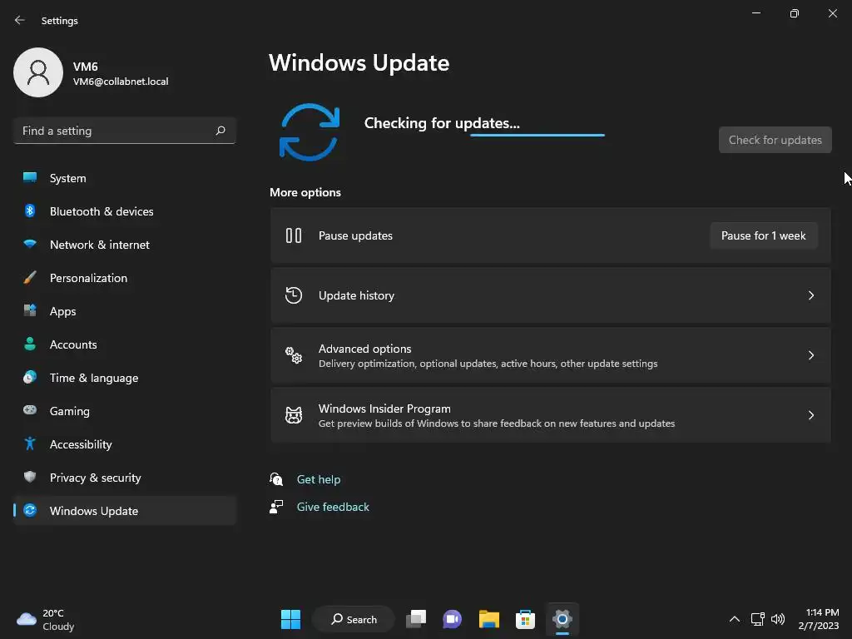Click the volume speaker tray icon
852x639 pixels.
coord(778,619)
